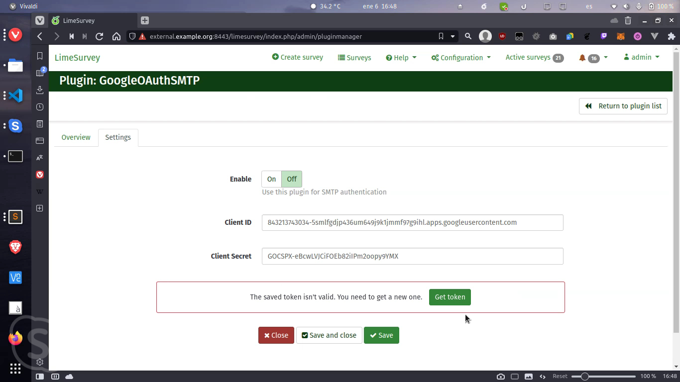Viewport: 680px width, 382px height.
Task: Open the Extensions puzzle-piece menu
Action: pos(672,36)
